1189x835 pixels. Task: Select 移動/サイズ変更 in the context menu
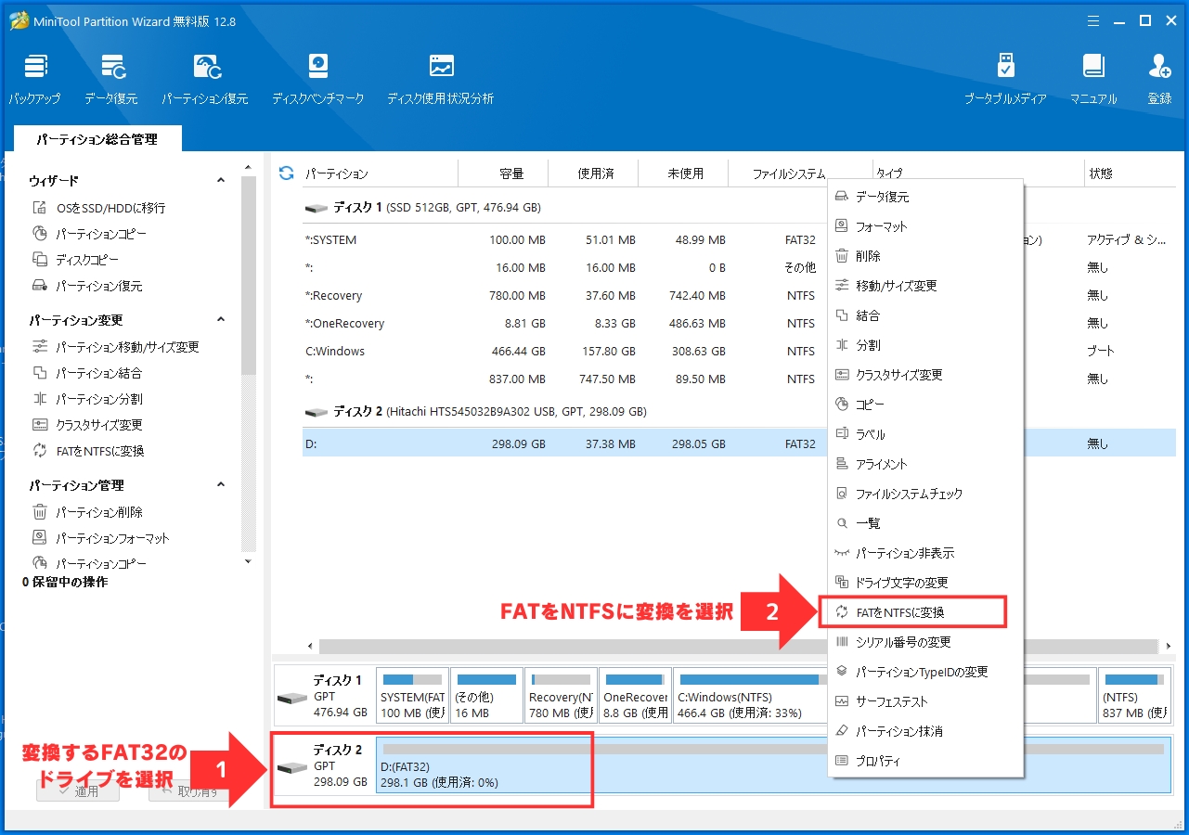pyautogui.click(x=925, y=286)
